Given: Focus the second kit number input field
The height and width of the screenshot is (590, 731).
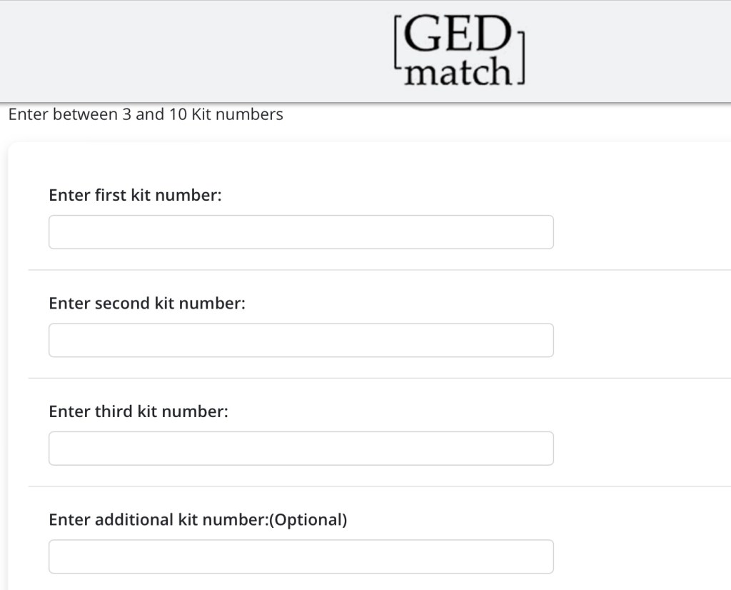Looking at the screenshot, I should click(301, 340).
